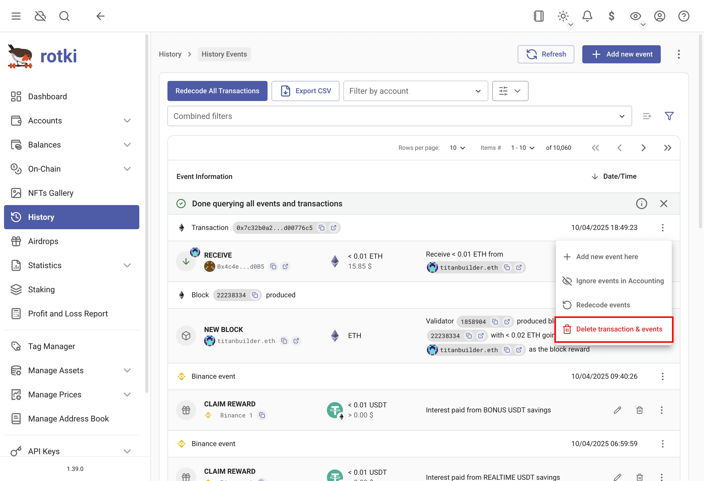
Task: Go to previous page chevron
Action: click(620, 148)
